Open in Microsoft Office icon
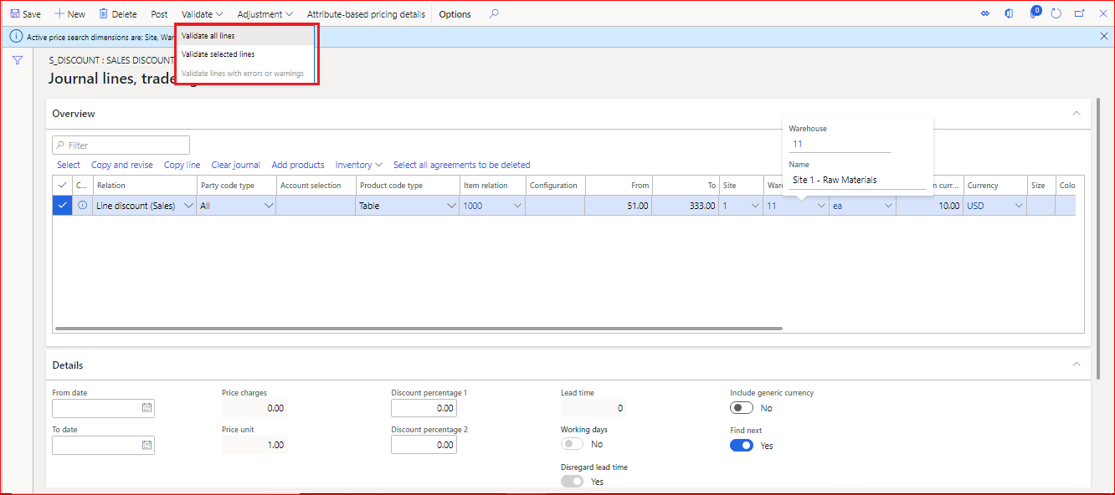1115x495 pixels. point(1010,14)
